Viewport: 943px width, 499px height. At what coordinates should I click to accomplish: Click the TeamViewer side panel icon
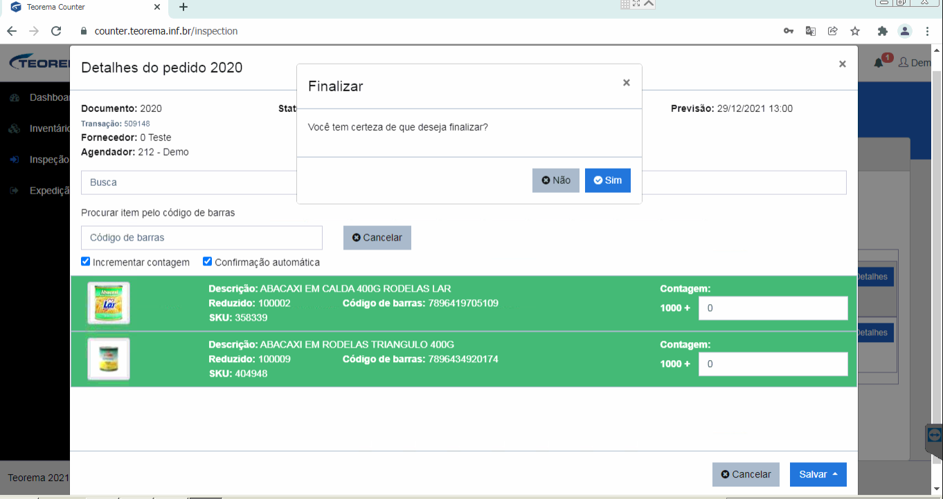934,435
